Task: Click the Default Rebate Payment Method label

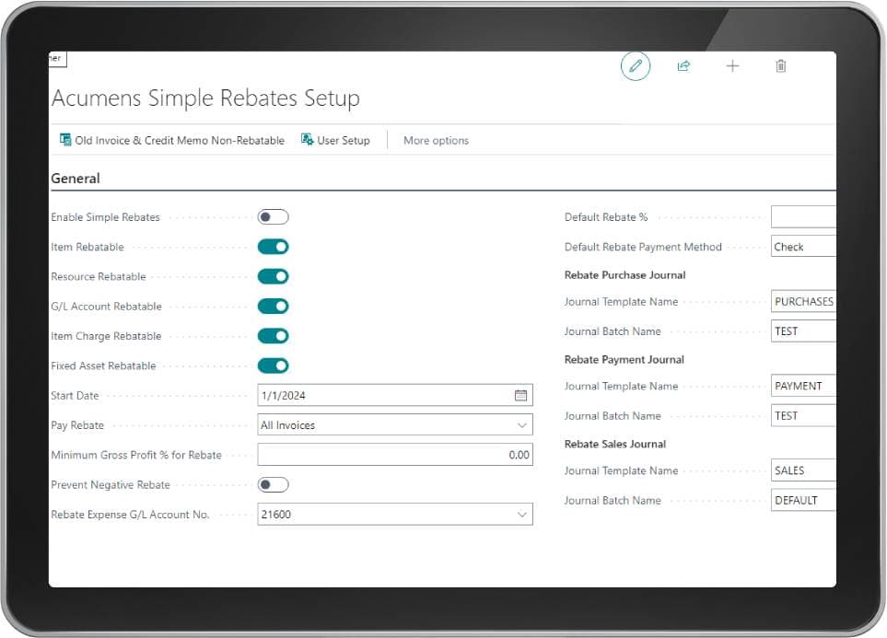Action: tap(643, 247)
